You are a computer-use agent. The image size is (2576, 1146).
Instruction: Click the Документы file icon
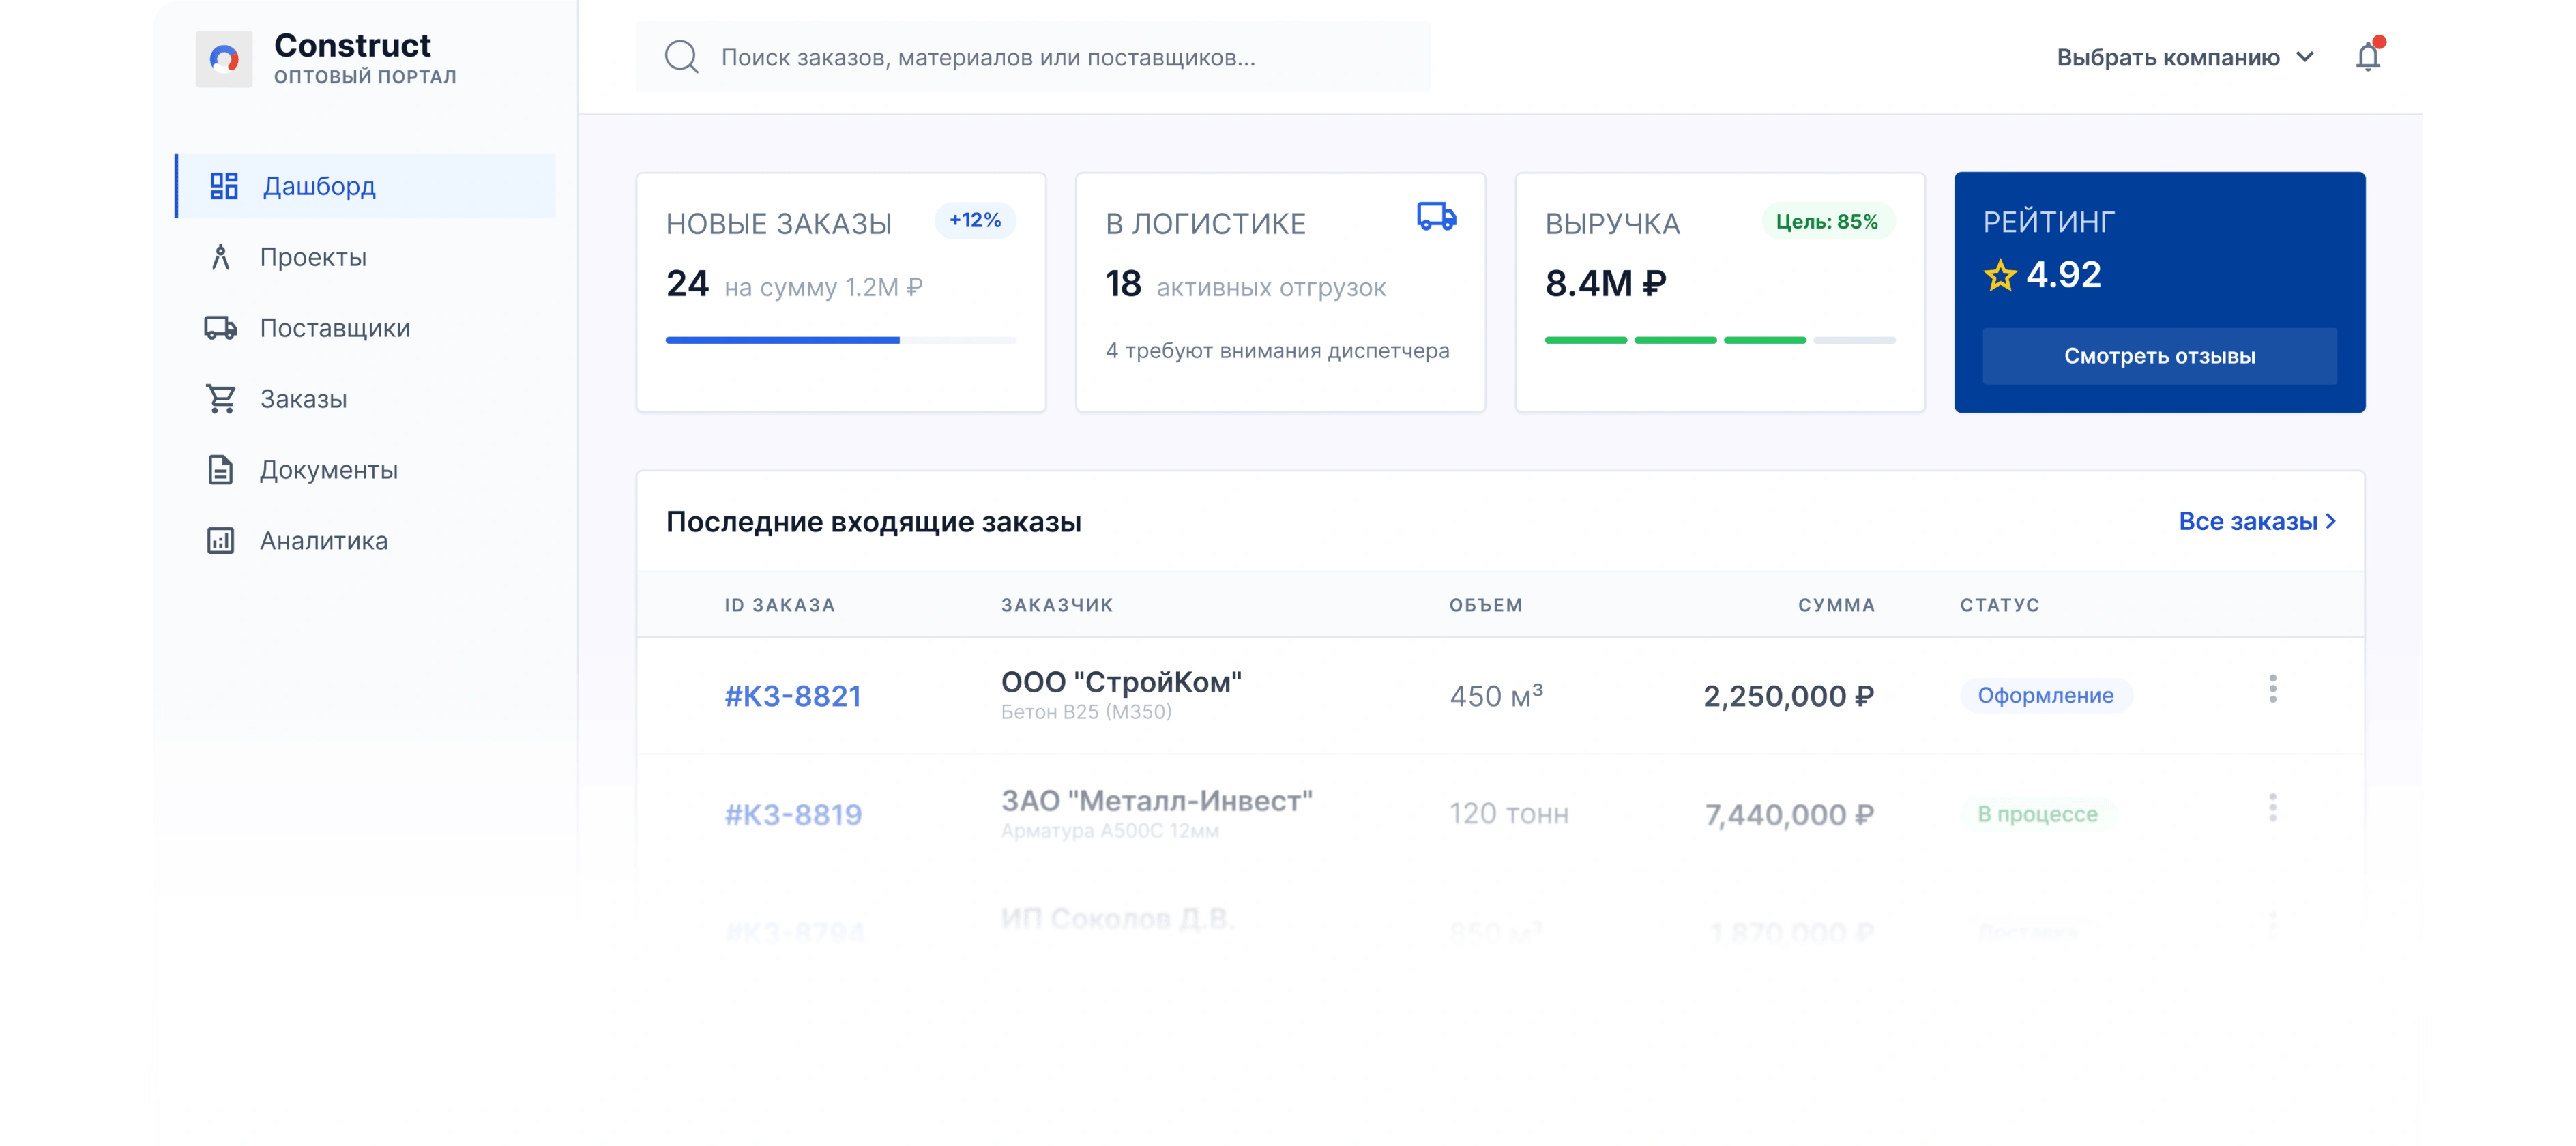coord(221,470)
